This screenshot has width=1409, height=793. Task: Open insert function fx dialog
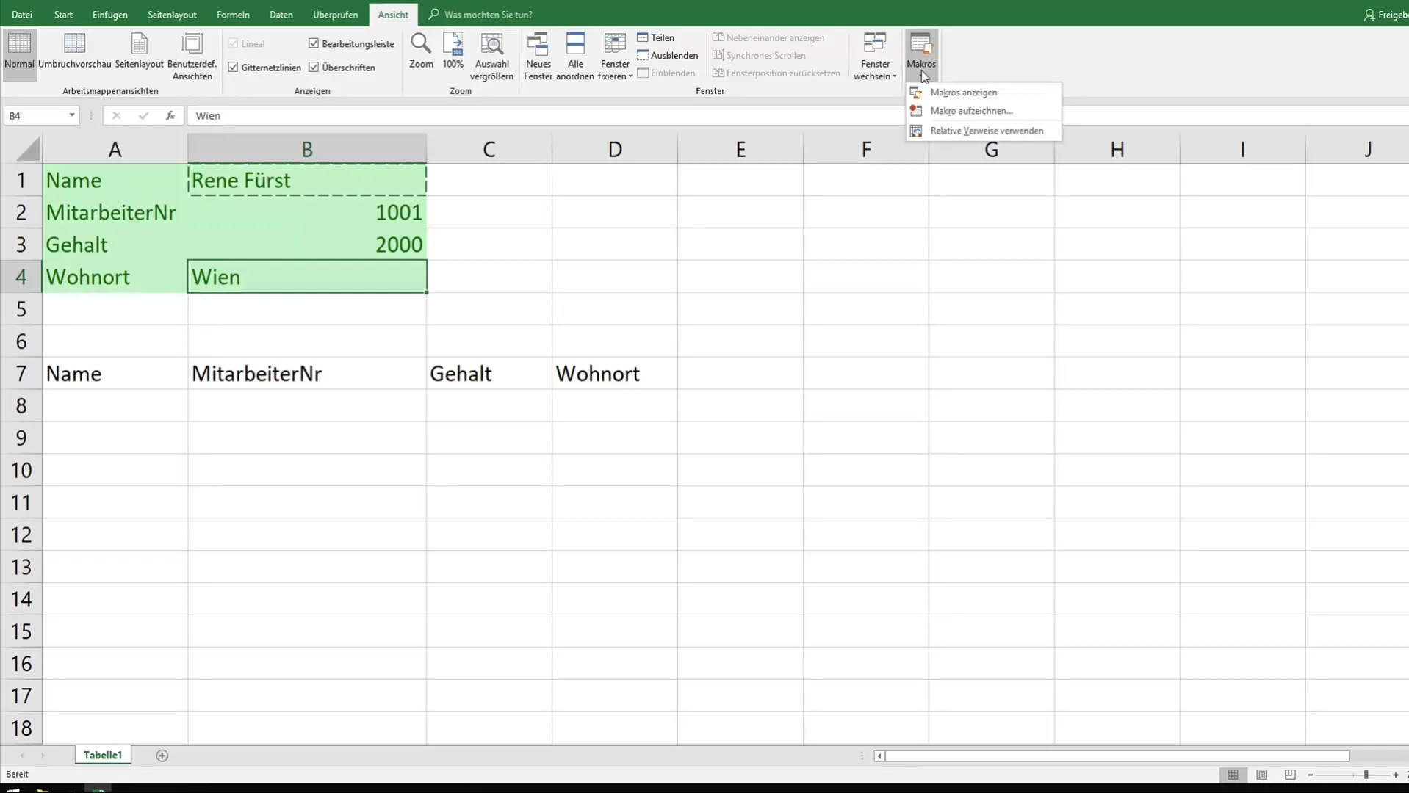click(x=170, y=115)
